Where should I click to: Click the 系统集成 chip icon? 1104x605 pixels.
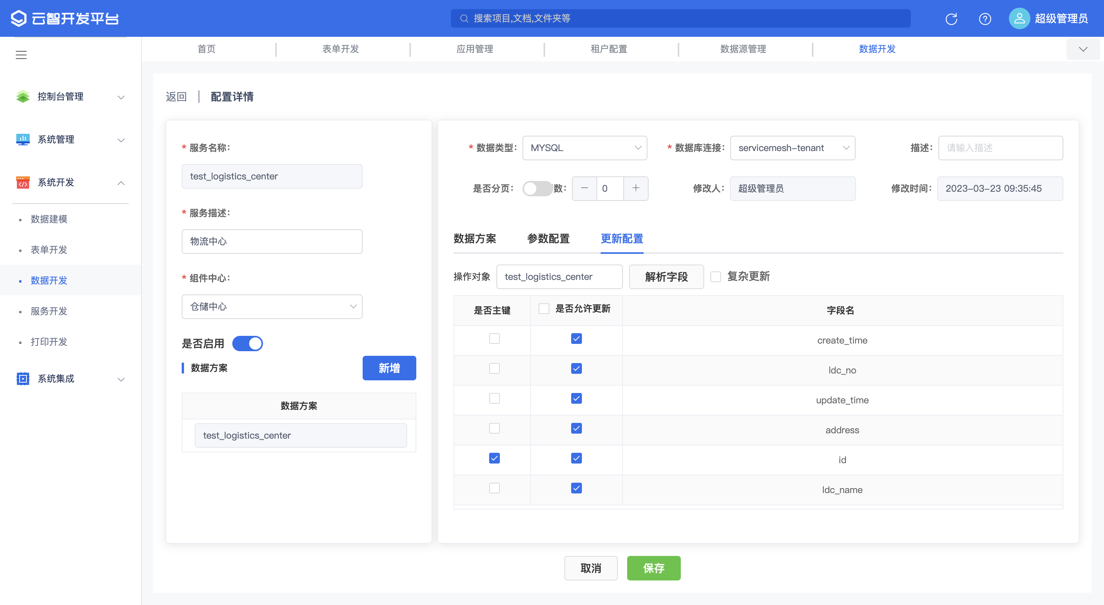click(x=23, y=379)
